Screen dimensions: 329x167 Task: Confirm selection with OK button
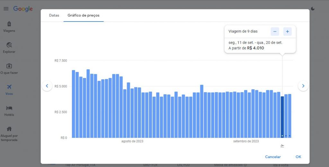298,157
